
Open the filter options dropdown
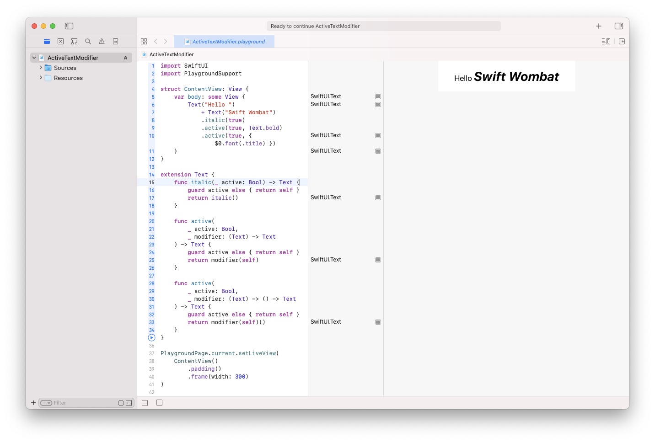pyautogui.click(x=46, y=403)
